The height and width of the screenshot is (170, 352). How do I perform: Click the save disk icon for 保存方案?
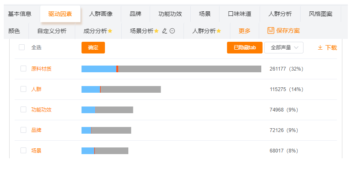point(271,30)
